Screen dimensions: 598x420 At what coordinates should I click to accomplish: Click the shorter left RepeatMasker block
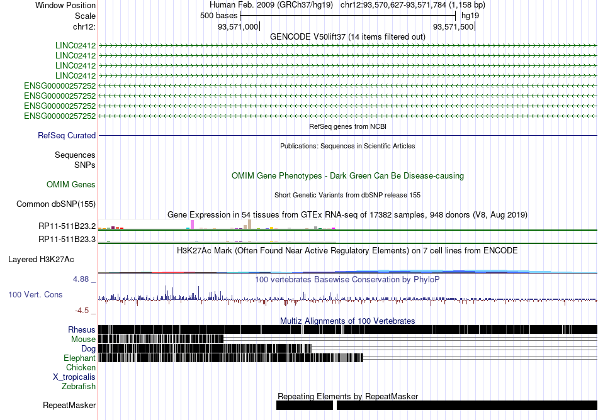coord(304,406)
